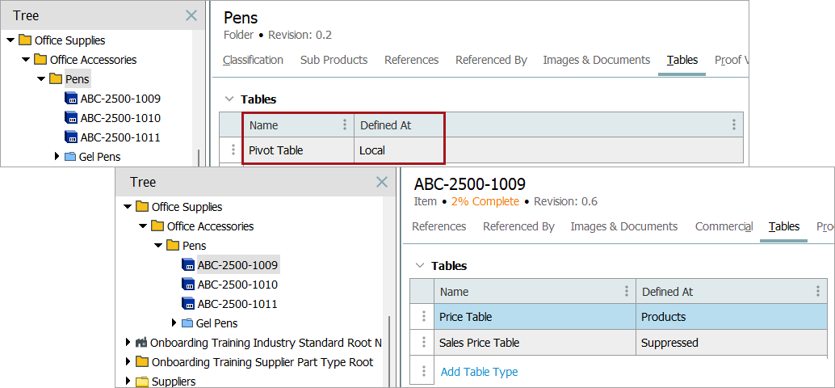Click the Pens folder icon in the ABC-2500-1009 window tree
This screenshot has height=388, width=835.
click(x=173, y=246)
